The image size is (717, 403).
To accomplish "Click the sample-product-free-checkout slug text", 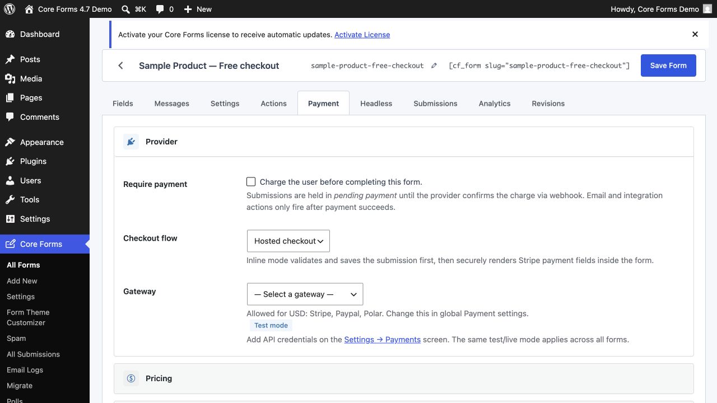I will point(367,65).
